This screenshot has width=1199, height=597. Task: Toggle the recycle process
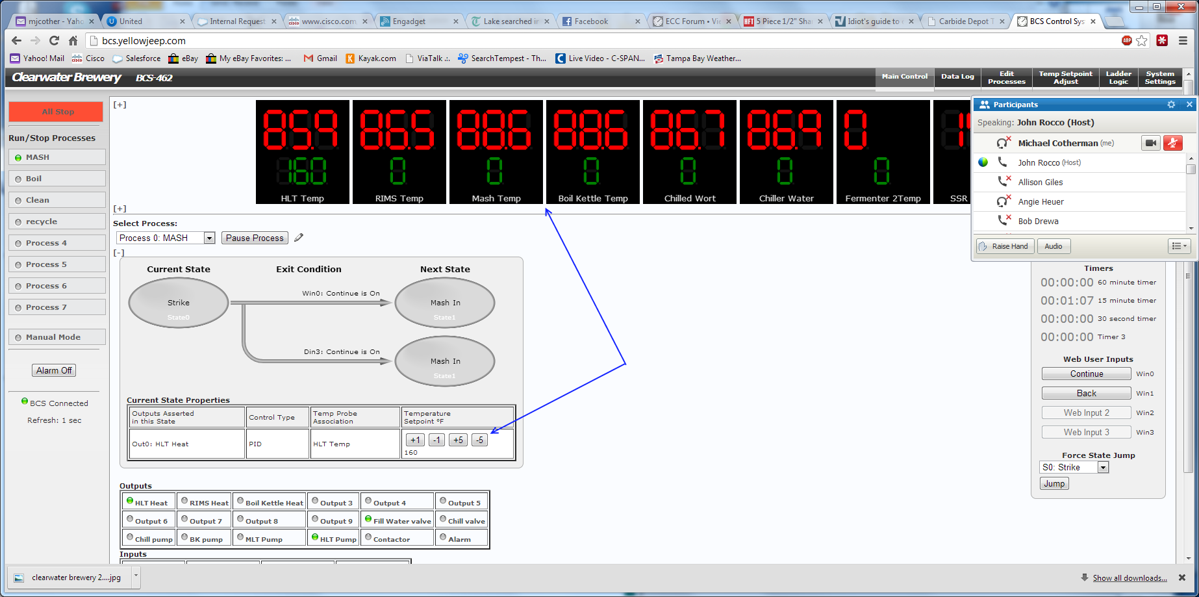[x=57, y=222]
